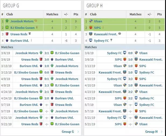
Task: Click the badge icon next to Jeonbuk Motors
Action: (x=36, y=21)
